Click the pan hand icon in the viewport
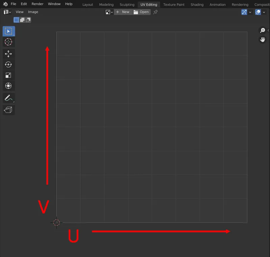Screen dimensions: 270x257 coord(263,39)
